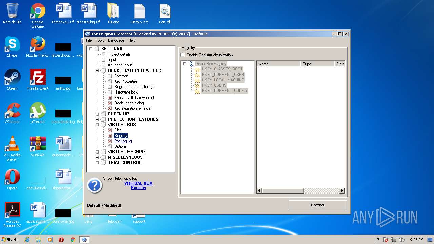The width and height of the screenshot is (434, 244).
Task: Open Google Chrome desktop shortcut
Action: [x=38, y=16]
